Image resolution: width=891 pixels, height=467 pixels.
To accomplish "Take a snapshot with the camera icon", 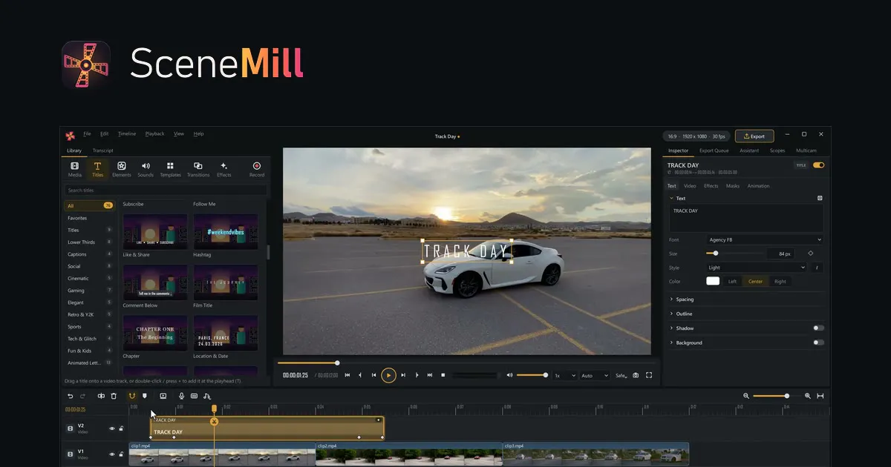I will pyautogui.click(x=636, y=375).
